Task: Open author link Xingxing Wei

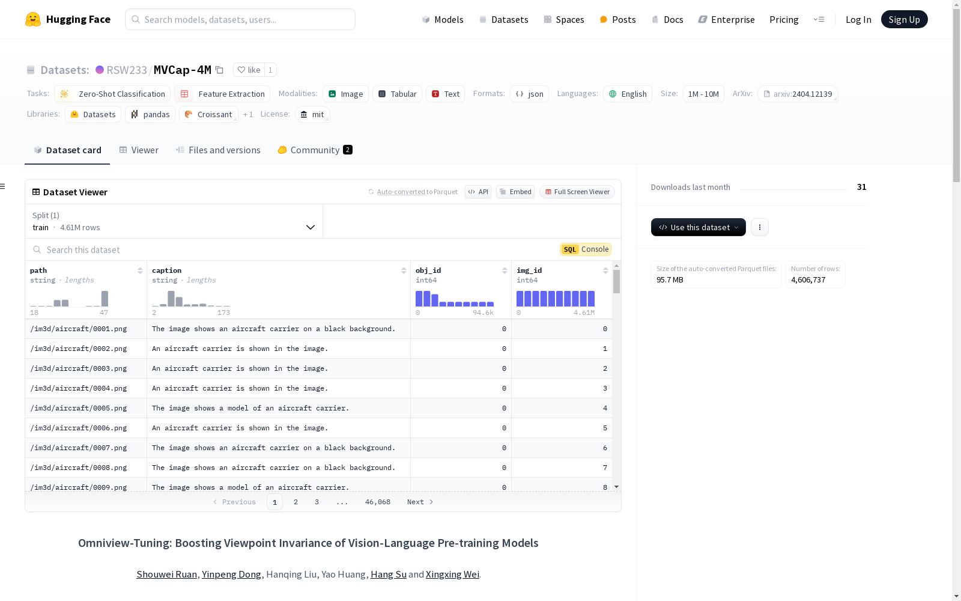Action: click(452, 574)
